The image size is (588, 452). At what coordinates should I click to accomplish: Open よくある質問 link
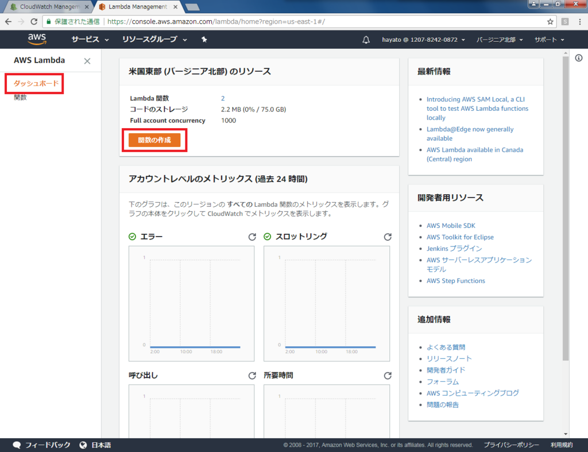pos(446,347)
